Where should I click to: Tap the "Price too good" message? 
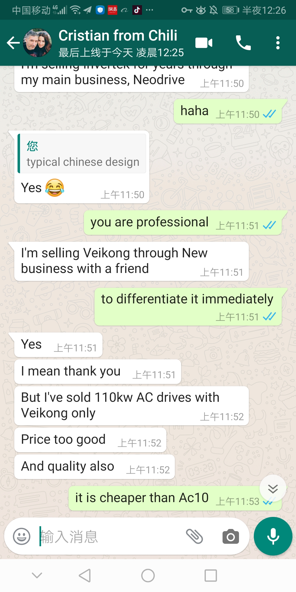(x=90, y=440)
